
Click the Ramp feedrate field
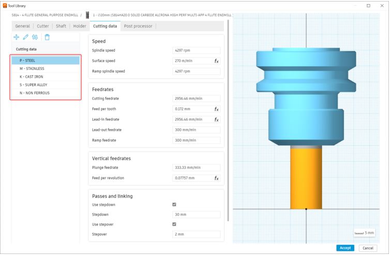pos(196,140)
